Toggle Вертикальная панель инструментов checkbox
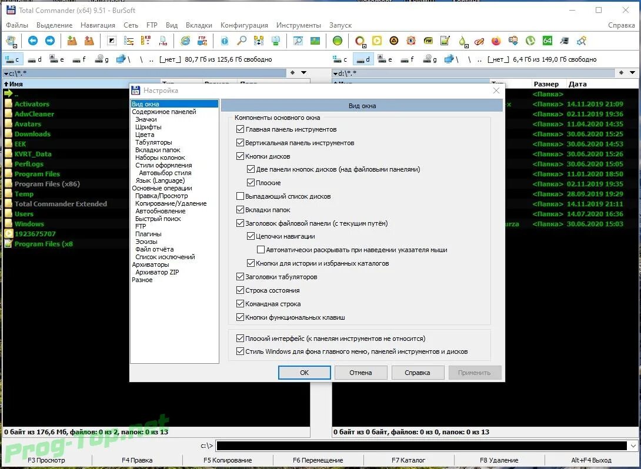 [240, 143]
